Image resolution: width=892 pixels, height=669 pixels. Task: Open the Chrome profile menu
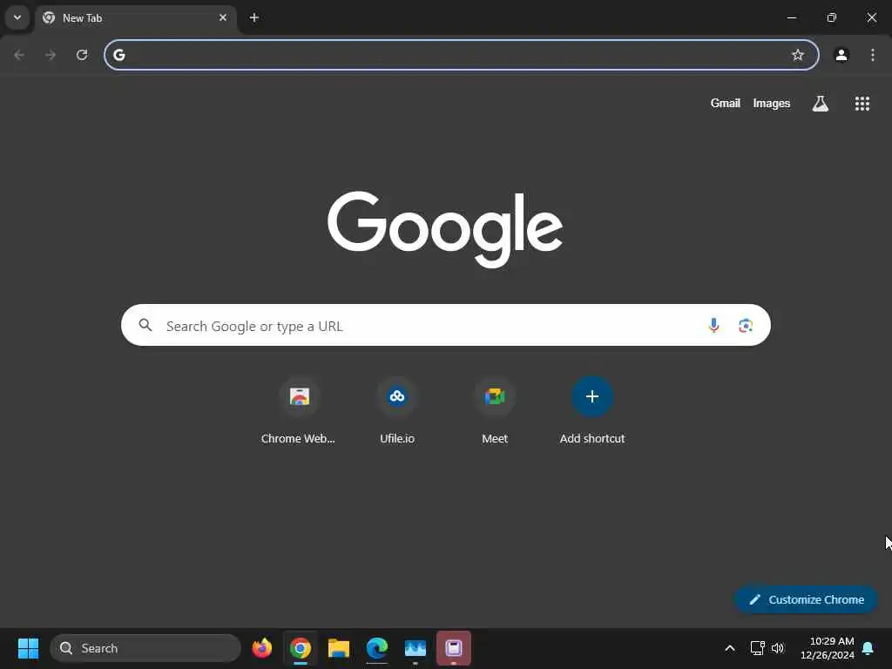841,55
